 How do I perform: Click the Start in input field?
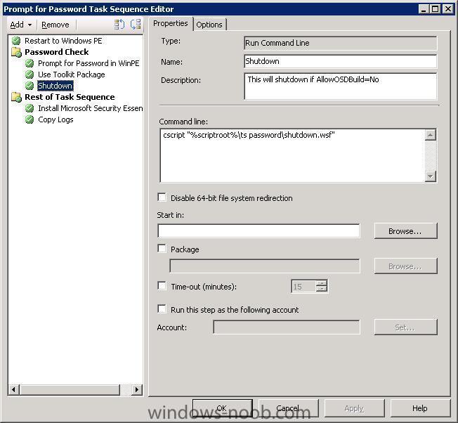tap(259, 230)
